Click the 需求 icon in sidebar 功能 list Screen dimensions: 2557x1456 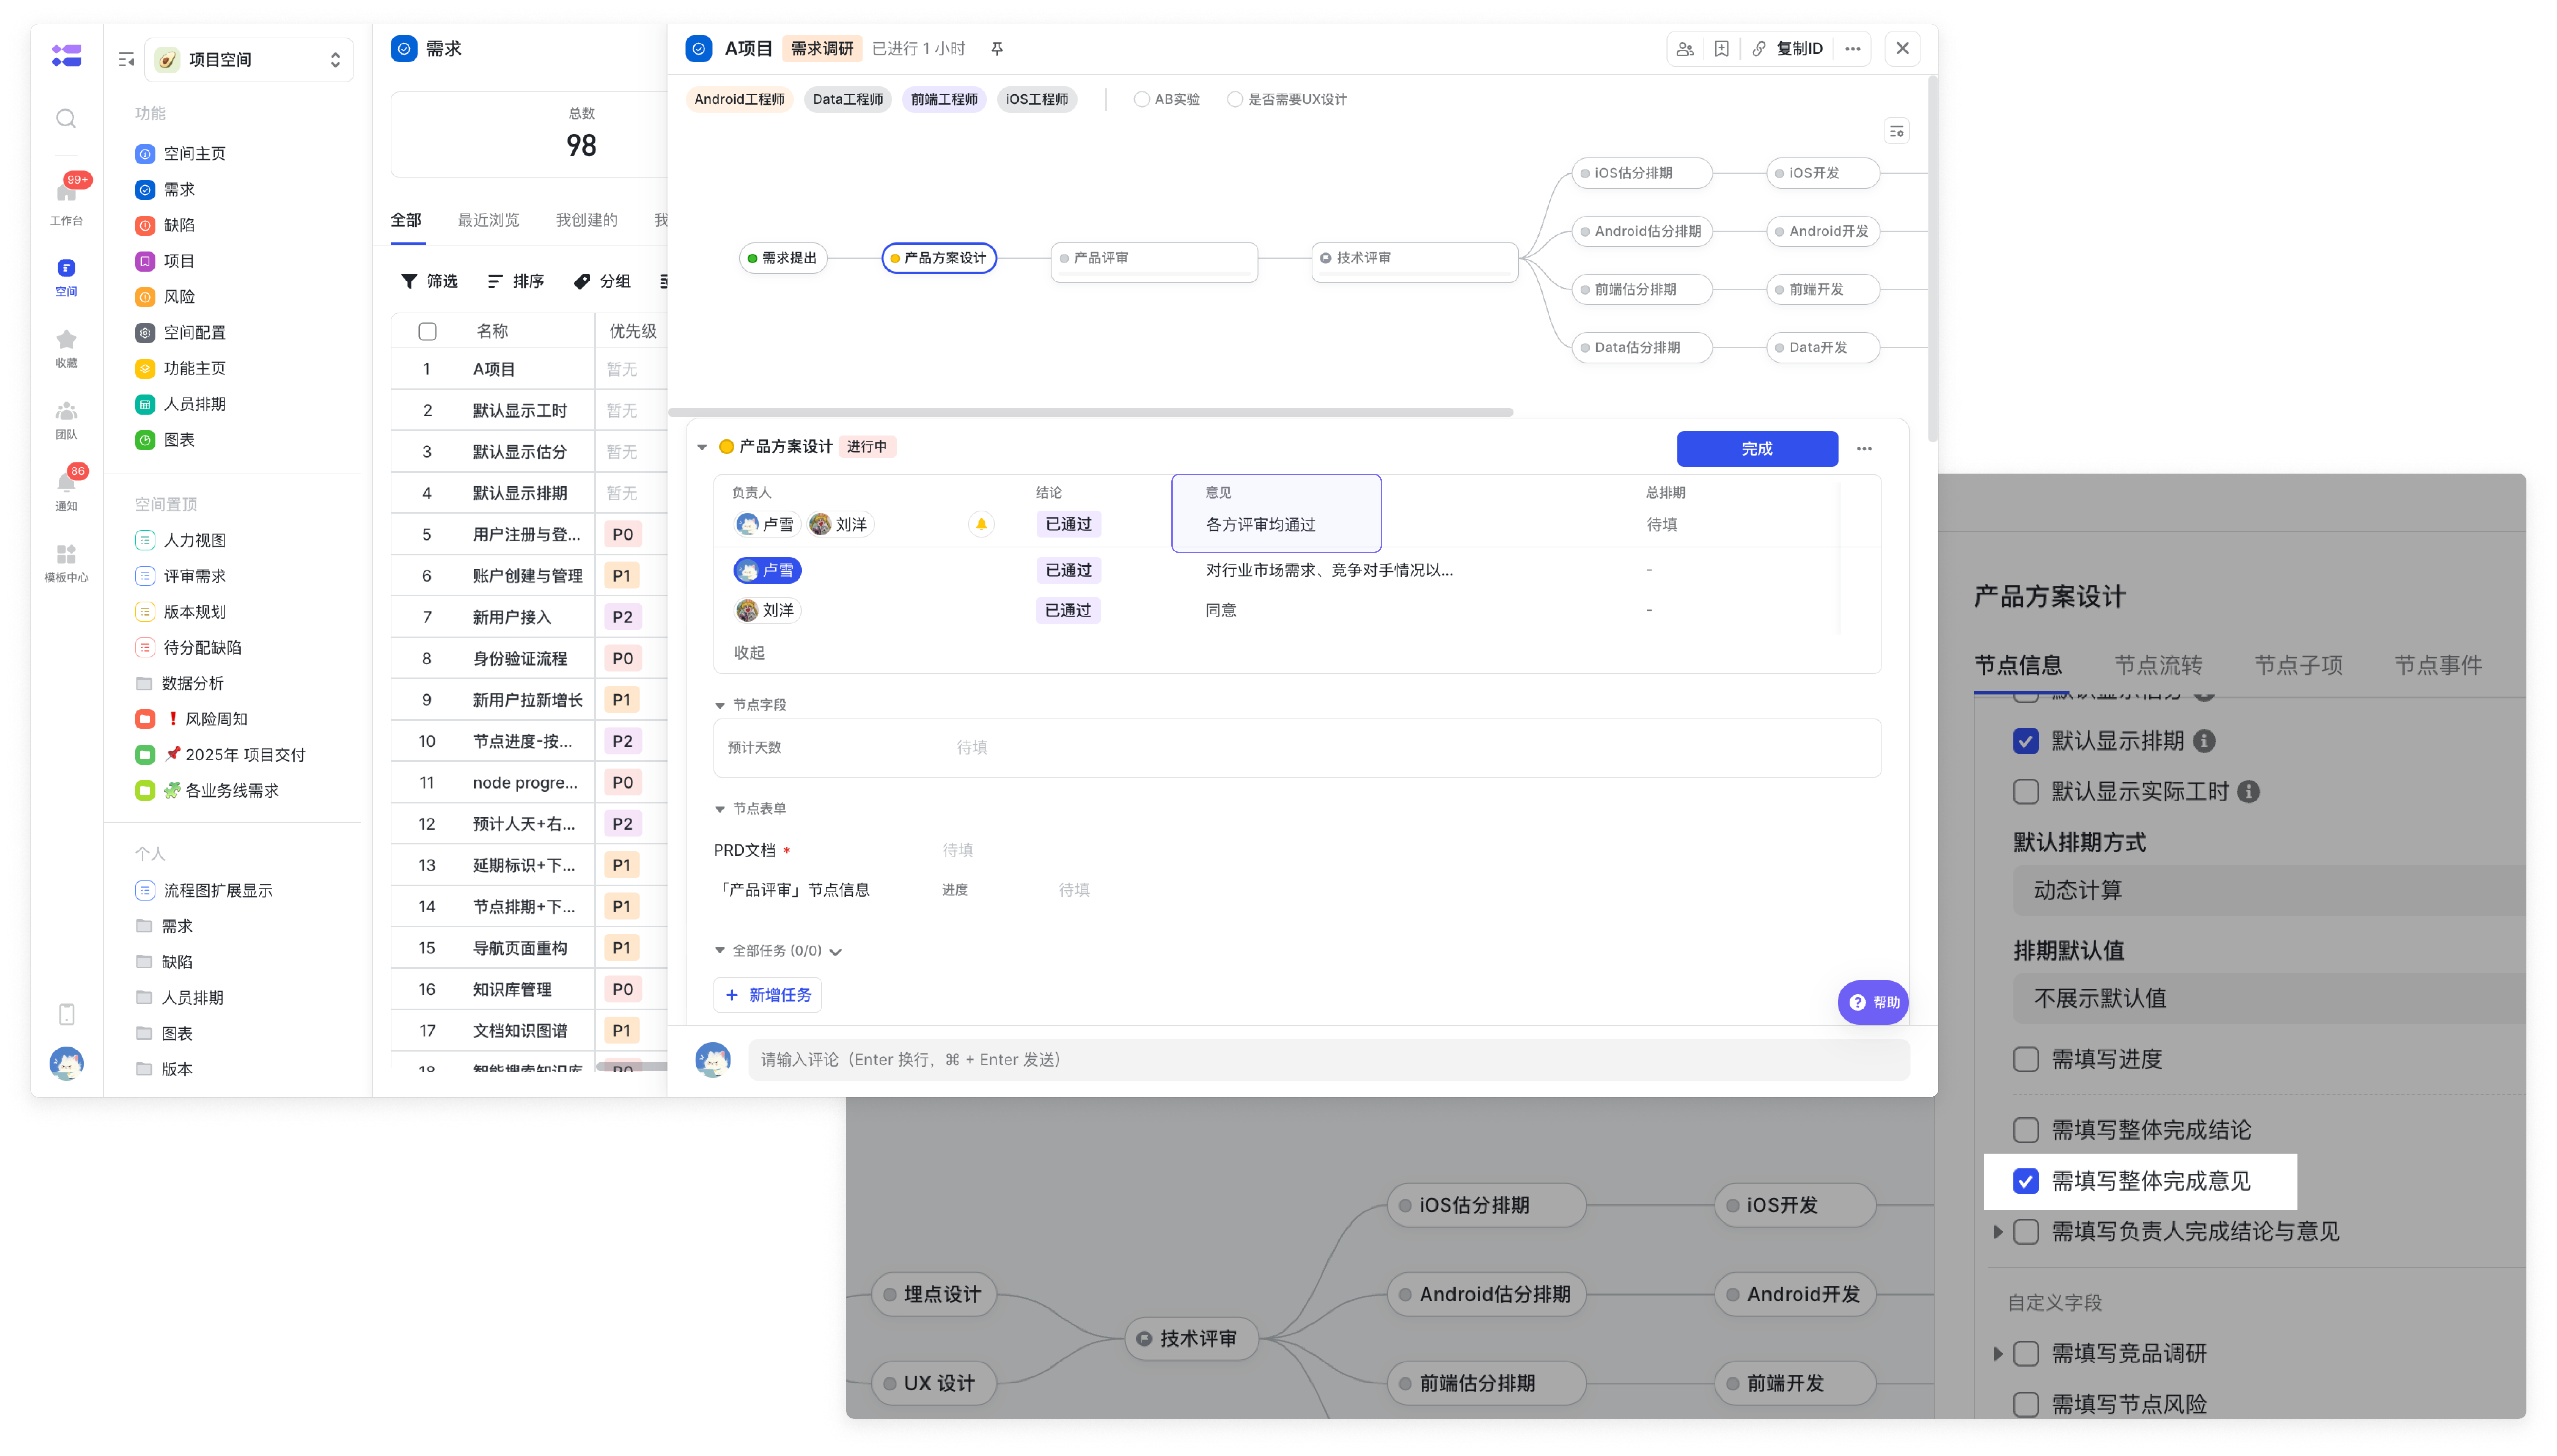145,190
